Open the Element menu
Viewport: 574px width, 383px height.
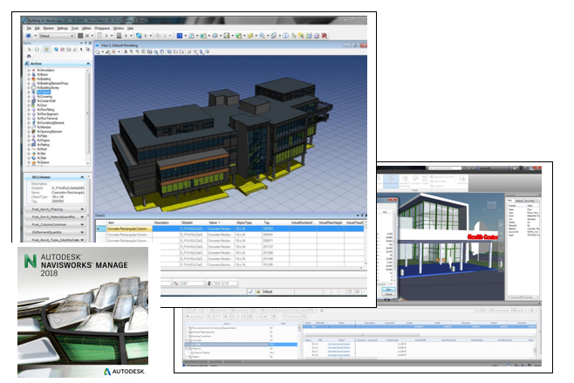pyautogui.click(x=48, y=28)
